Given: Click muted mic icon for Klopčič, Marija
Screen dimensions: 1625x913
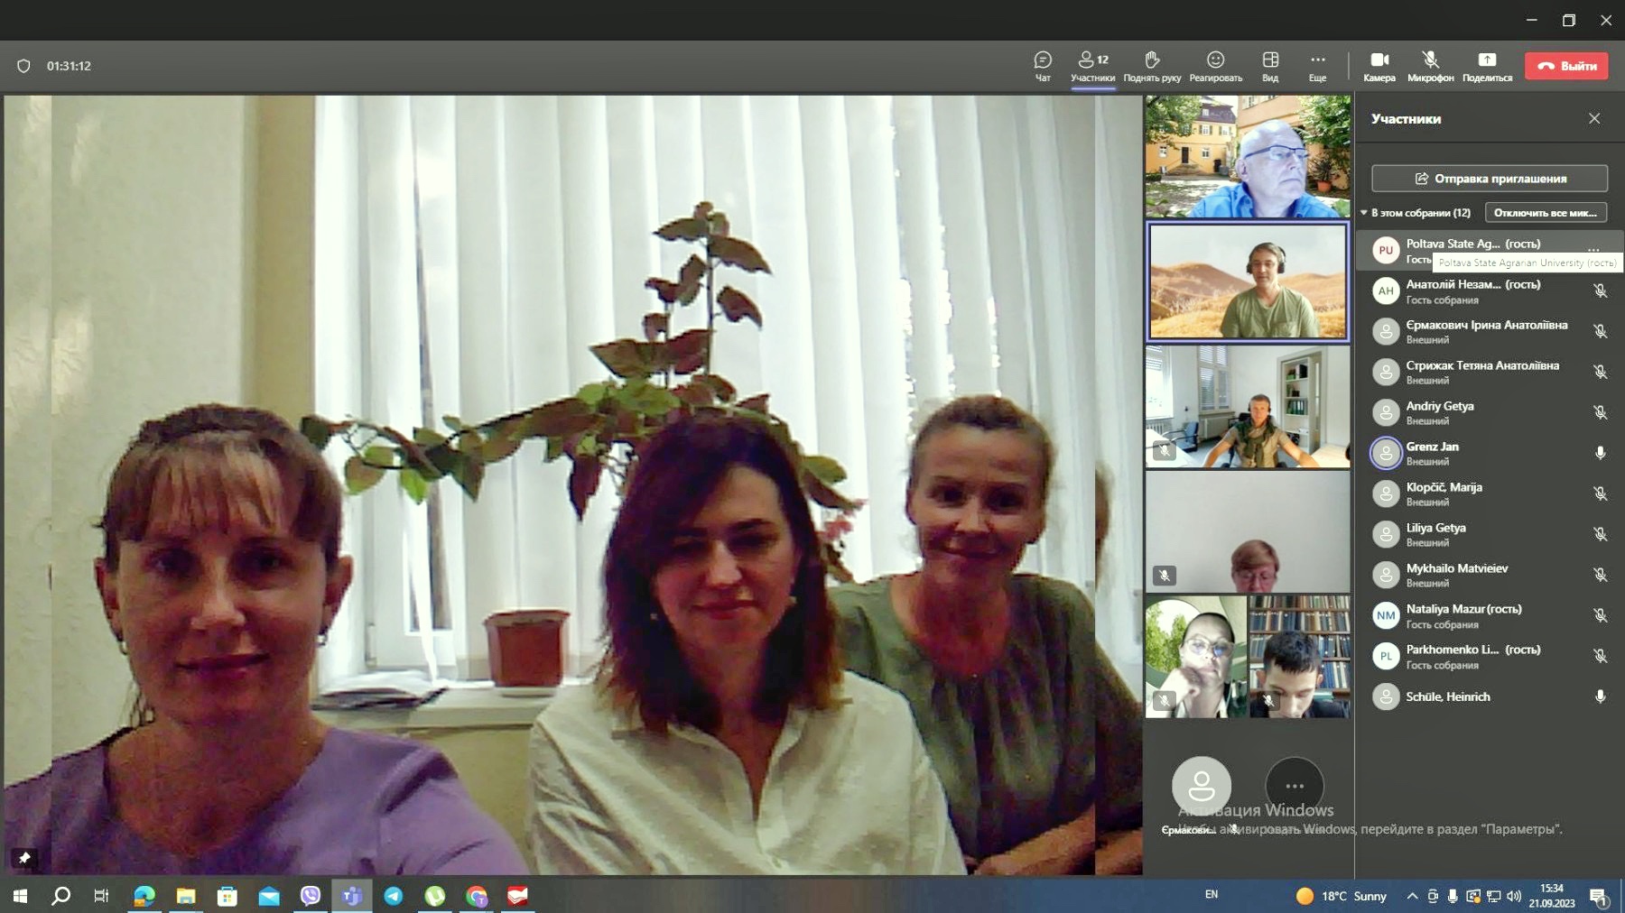Looking at the screenshot, I should [1600, 493].
